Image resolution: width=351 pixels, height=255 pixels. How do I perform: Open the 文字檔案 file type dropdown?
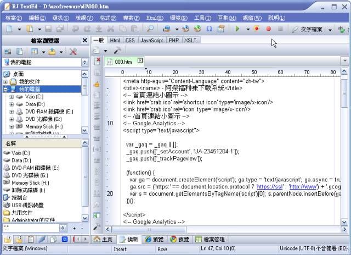coord(331,29)
